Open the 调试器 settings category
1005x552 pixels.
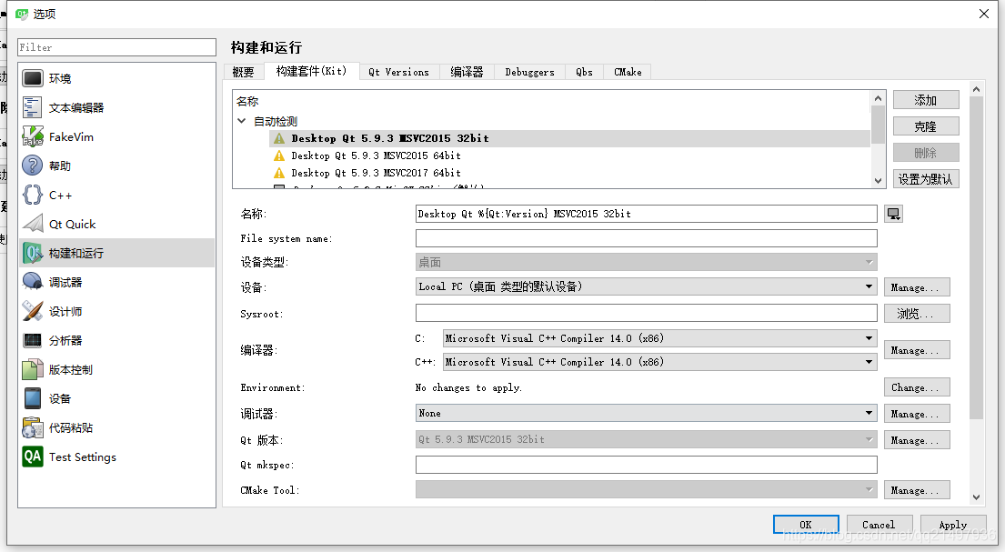(x=116, y=282)
